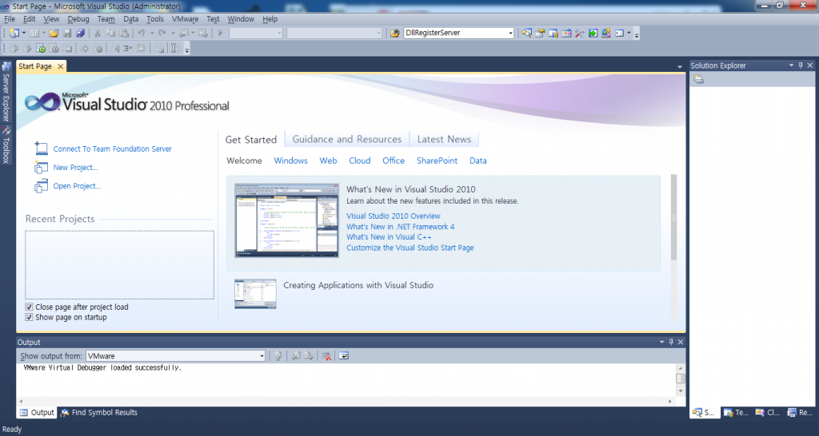Open the Output panel window position dropdown
Screen dimensions: 819x436
[x=661, y=342]
